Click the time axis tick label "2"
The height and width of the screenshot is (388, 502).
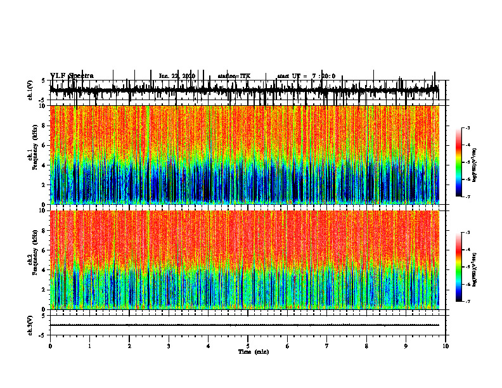(129, 346)
